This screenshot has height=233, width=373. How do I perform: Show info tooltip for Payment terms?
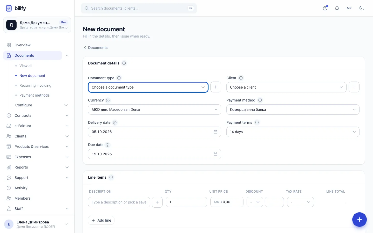click(x=257, y=122)
